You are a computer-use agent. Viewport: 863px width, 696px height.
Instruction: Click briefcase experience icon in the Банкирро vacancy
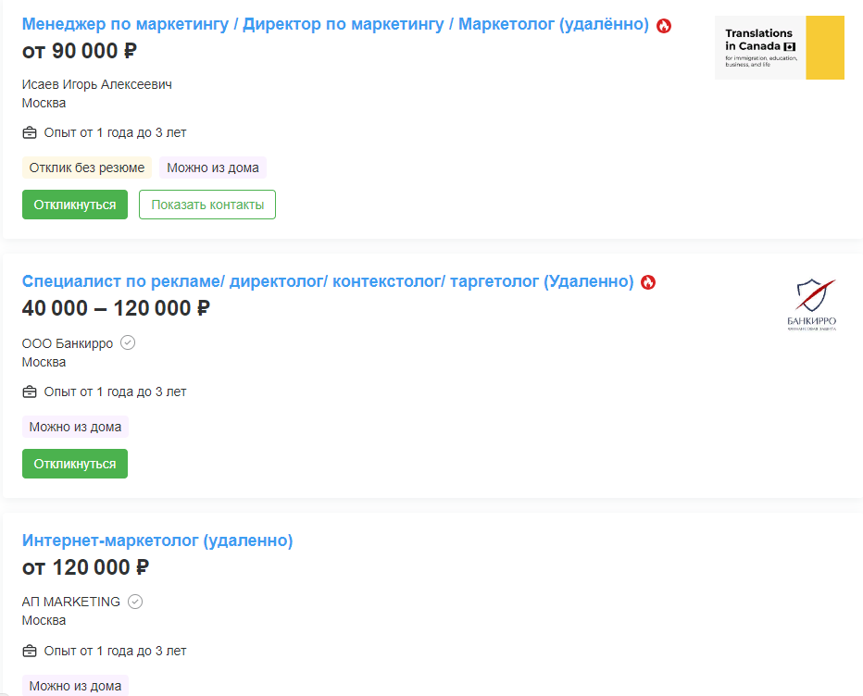tap(30, 392)
